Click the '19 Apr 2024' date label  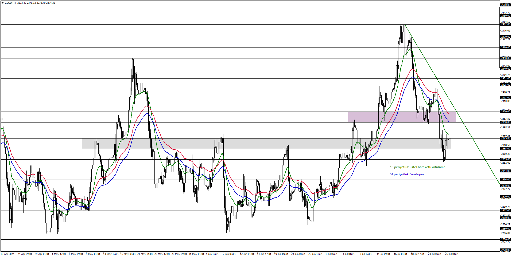click(x=8, y=254)
